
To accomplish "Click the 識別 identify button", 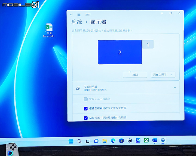I will (x=135, y=75).
